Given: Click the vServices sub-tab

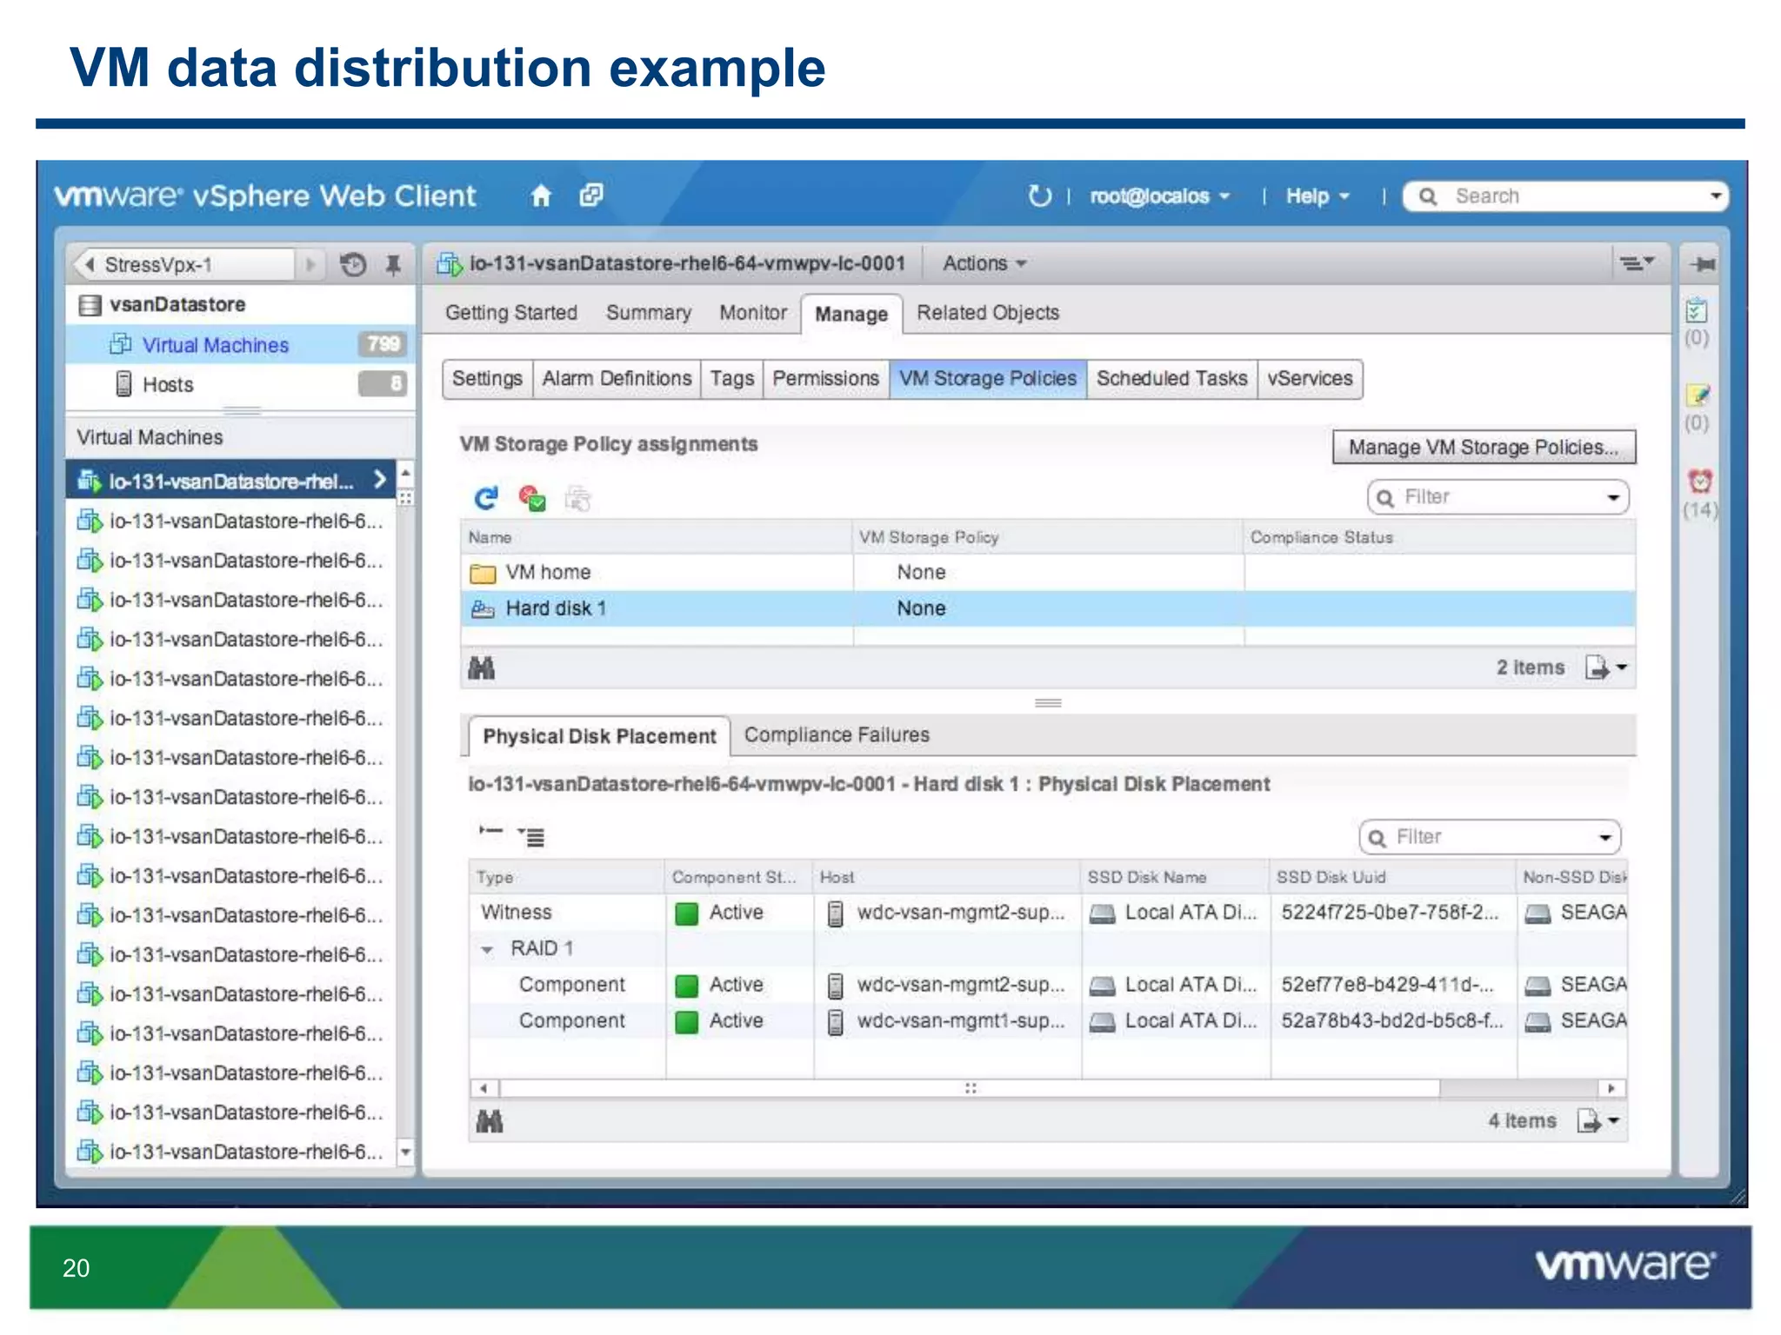Looking at the screenshot, I should click(1310, 379).
